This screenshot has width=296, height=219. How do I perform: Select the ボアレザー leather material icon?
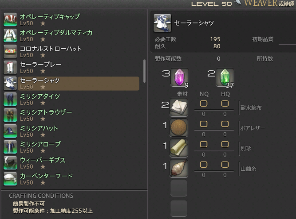[179, 127]
